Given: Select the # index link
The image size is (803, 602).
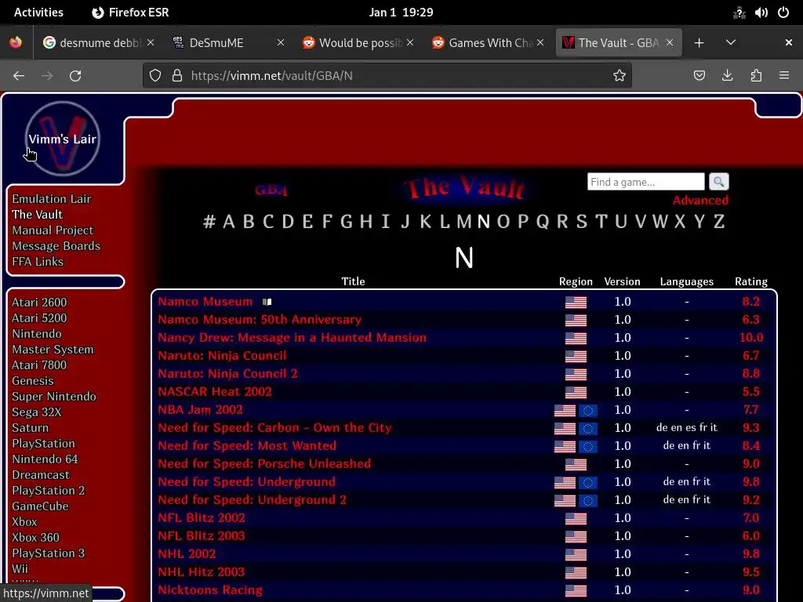Looking at the screenshot, I should point(209,222).
